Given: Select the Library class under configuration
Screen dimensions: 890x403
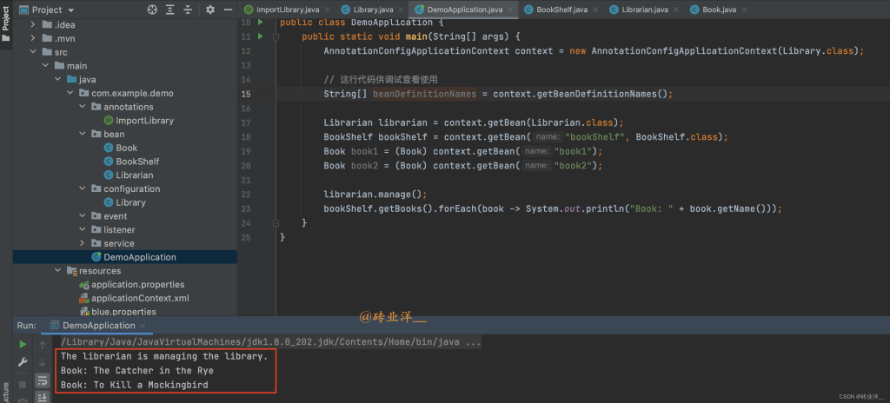Looking at the screenshot, I should click(130, 202).
